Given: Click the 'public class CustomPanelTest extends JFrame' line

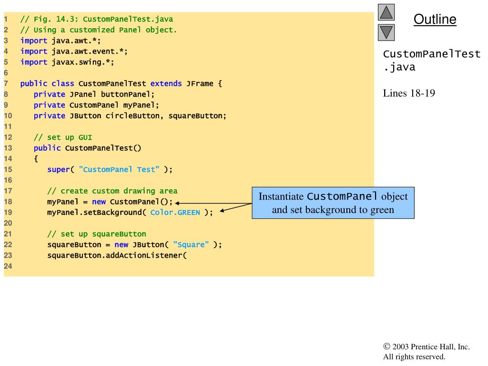Looking at the screenshot, I should coord(121,84).
